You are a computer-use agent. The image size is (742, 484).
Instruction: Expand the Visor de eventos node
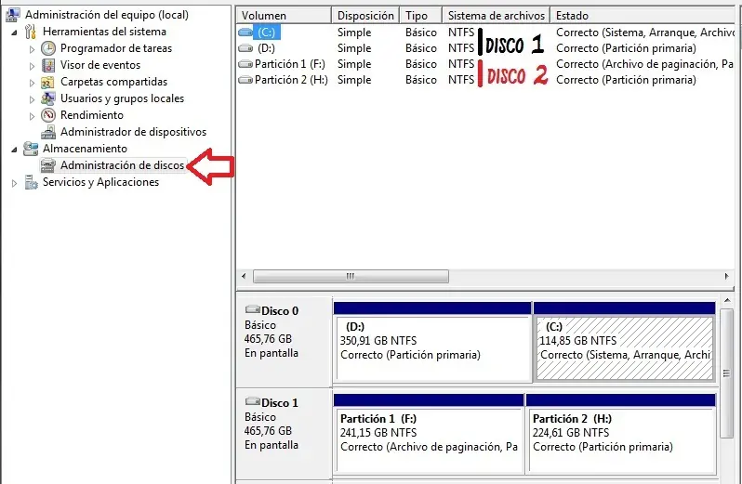(x=33, y=66)
